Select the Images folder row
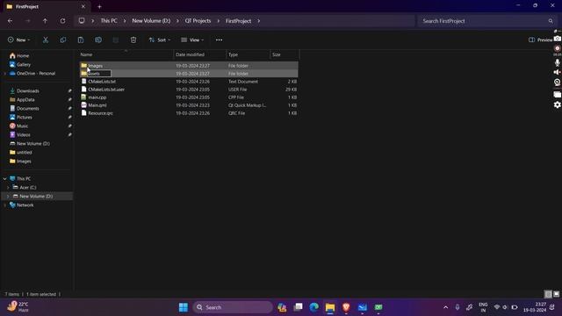Viewport: 562px width, 316px height. point(189,66)
